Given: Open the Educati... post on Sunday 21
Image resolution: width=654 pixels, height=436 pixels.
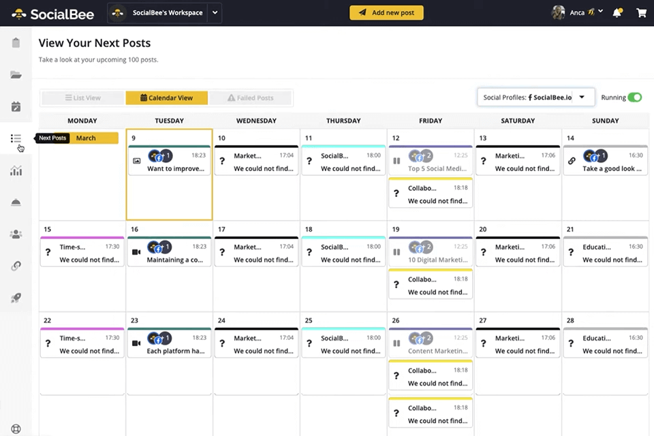Looking at the screenshot, I should [606, 252].
